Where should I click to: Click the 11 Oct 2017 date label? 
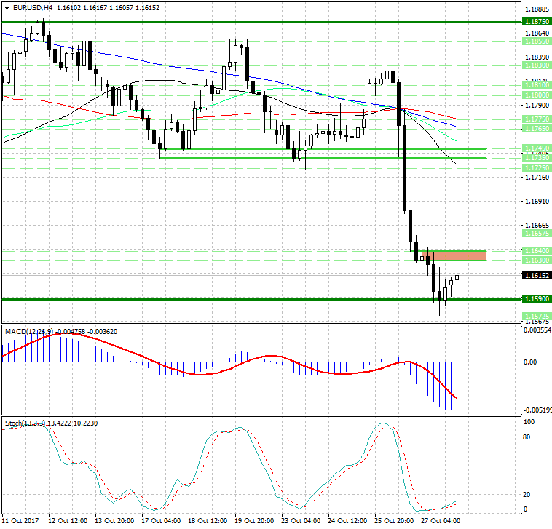coord(20,521)
